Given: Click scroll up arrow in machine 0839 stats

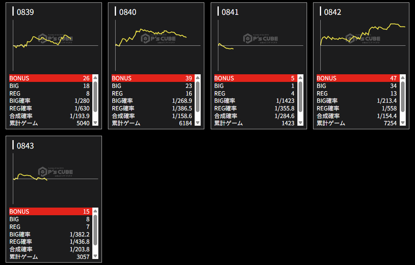Looking at the screenshot, I should [95, 78].
